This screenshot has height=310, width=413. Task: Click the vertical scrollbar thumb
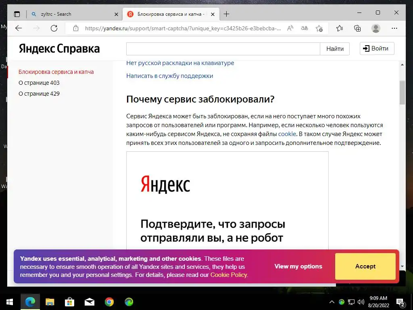[402, 92]
